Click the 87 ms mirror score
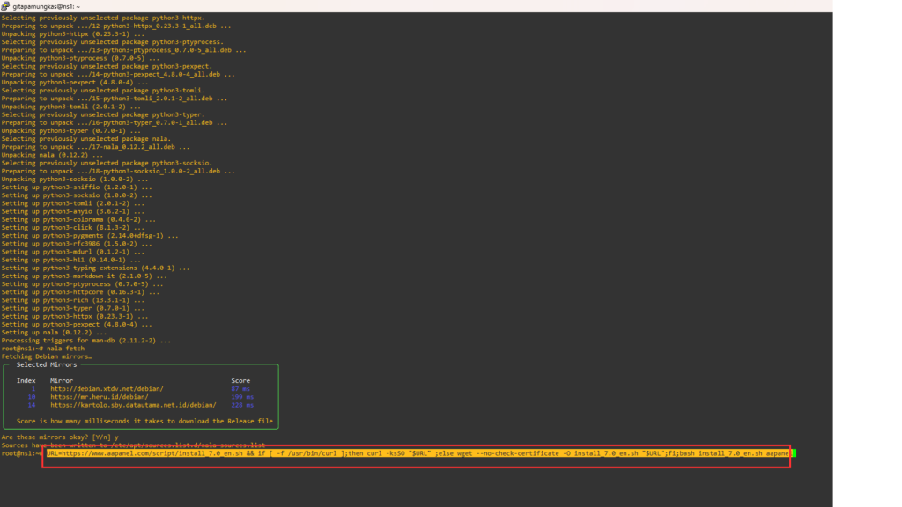902x507 pixels. 240,388
